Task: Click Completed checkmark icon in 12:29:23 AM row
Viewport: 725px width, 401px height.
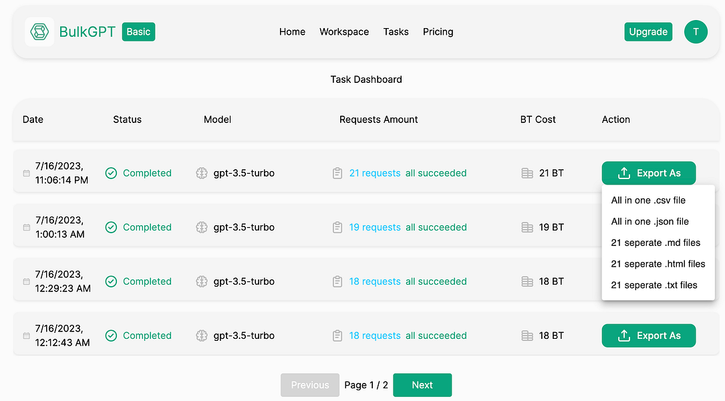Action: click(111, 281)
